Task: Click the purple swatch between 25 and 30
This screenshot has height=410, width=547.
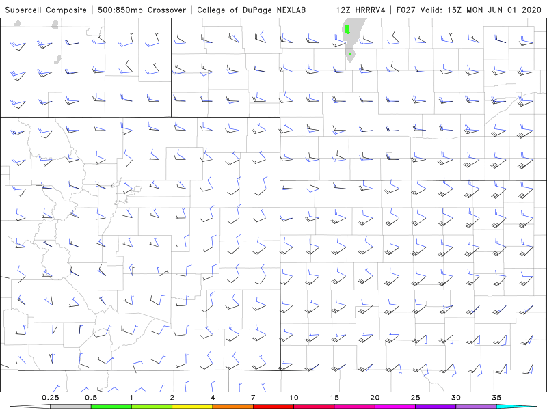Action: pyautogui.click(x=436, y=407)
